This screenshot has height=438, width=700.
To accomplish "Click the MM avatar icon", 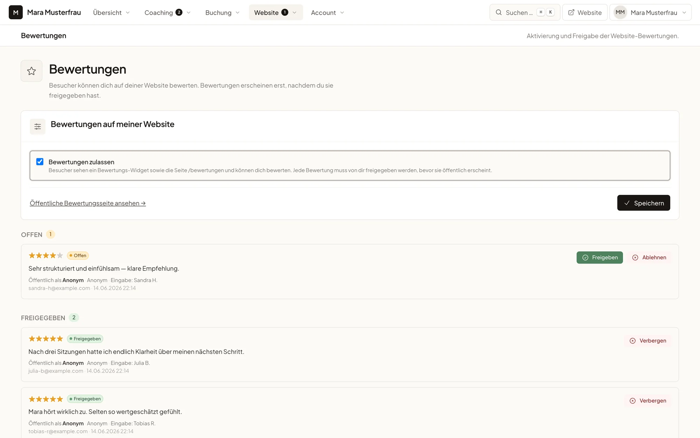I will (620, 12).
